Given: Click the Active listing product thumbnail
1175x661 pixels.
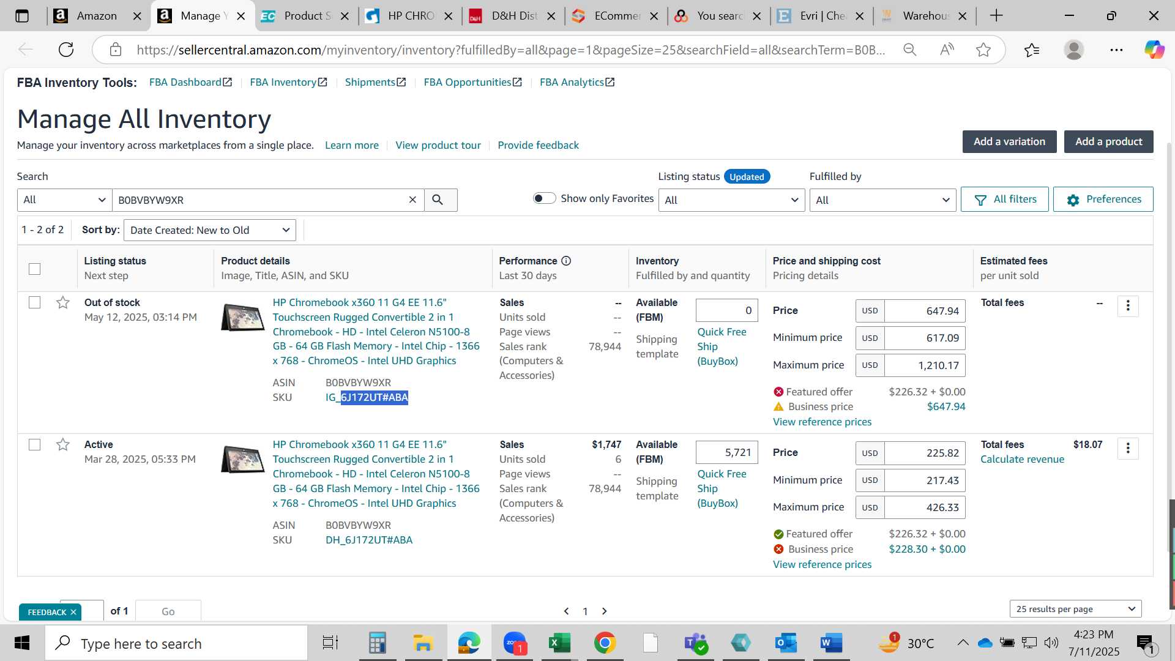Looking at the screenshot, I should coord(242,459).
